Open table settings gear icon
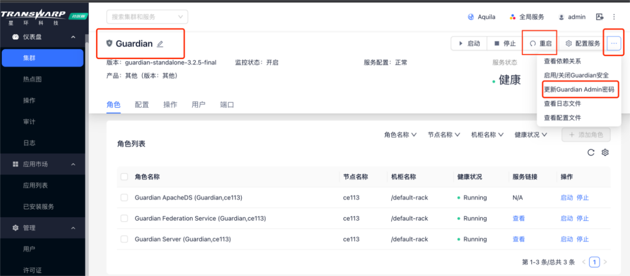Image resolution: width=630 pixels, height=276 pixels. pos(605,153)
